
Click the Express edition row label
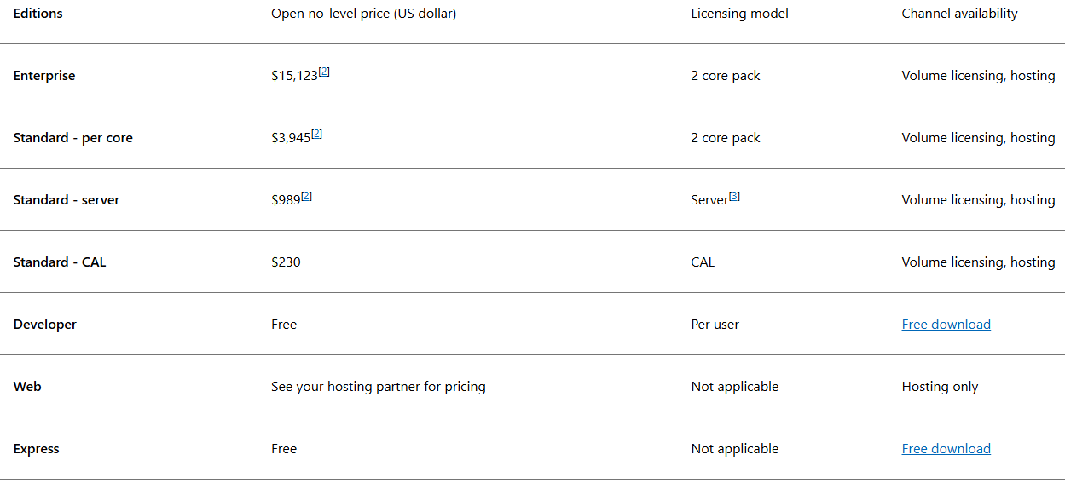[37, 449]
